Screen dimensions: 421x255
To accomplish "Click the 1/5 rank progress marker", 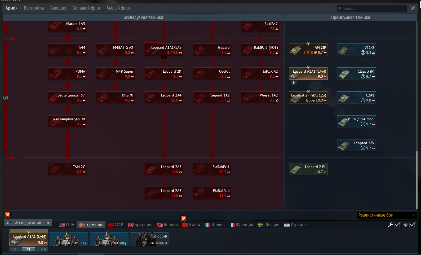I will (x=5, y=98).
